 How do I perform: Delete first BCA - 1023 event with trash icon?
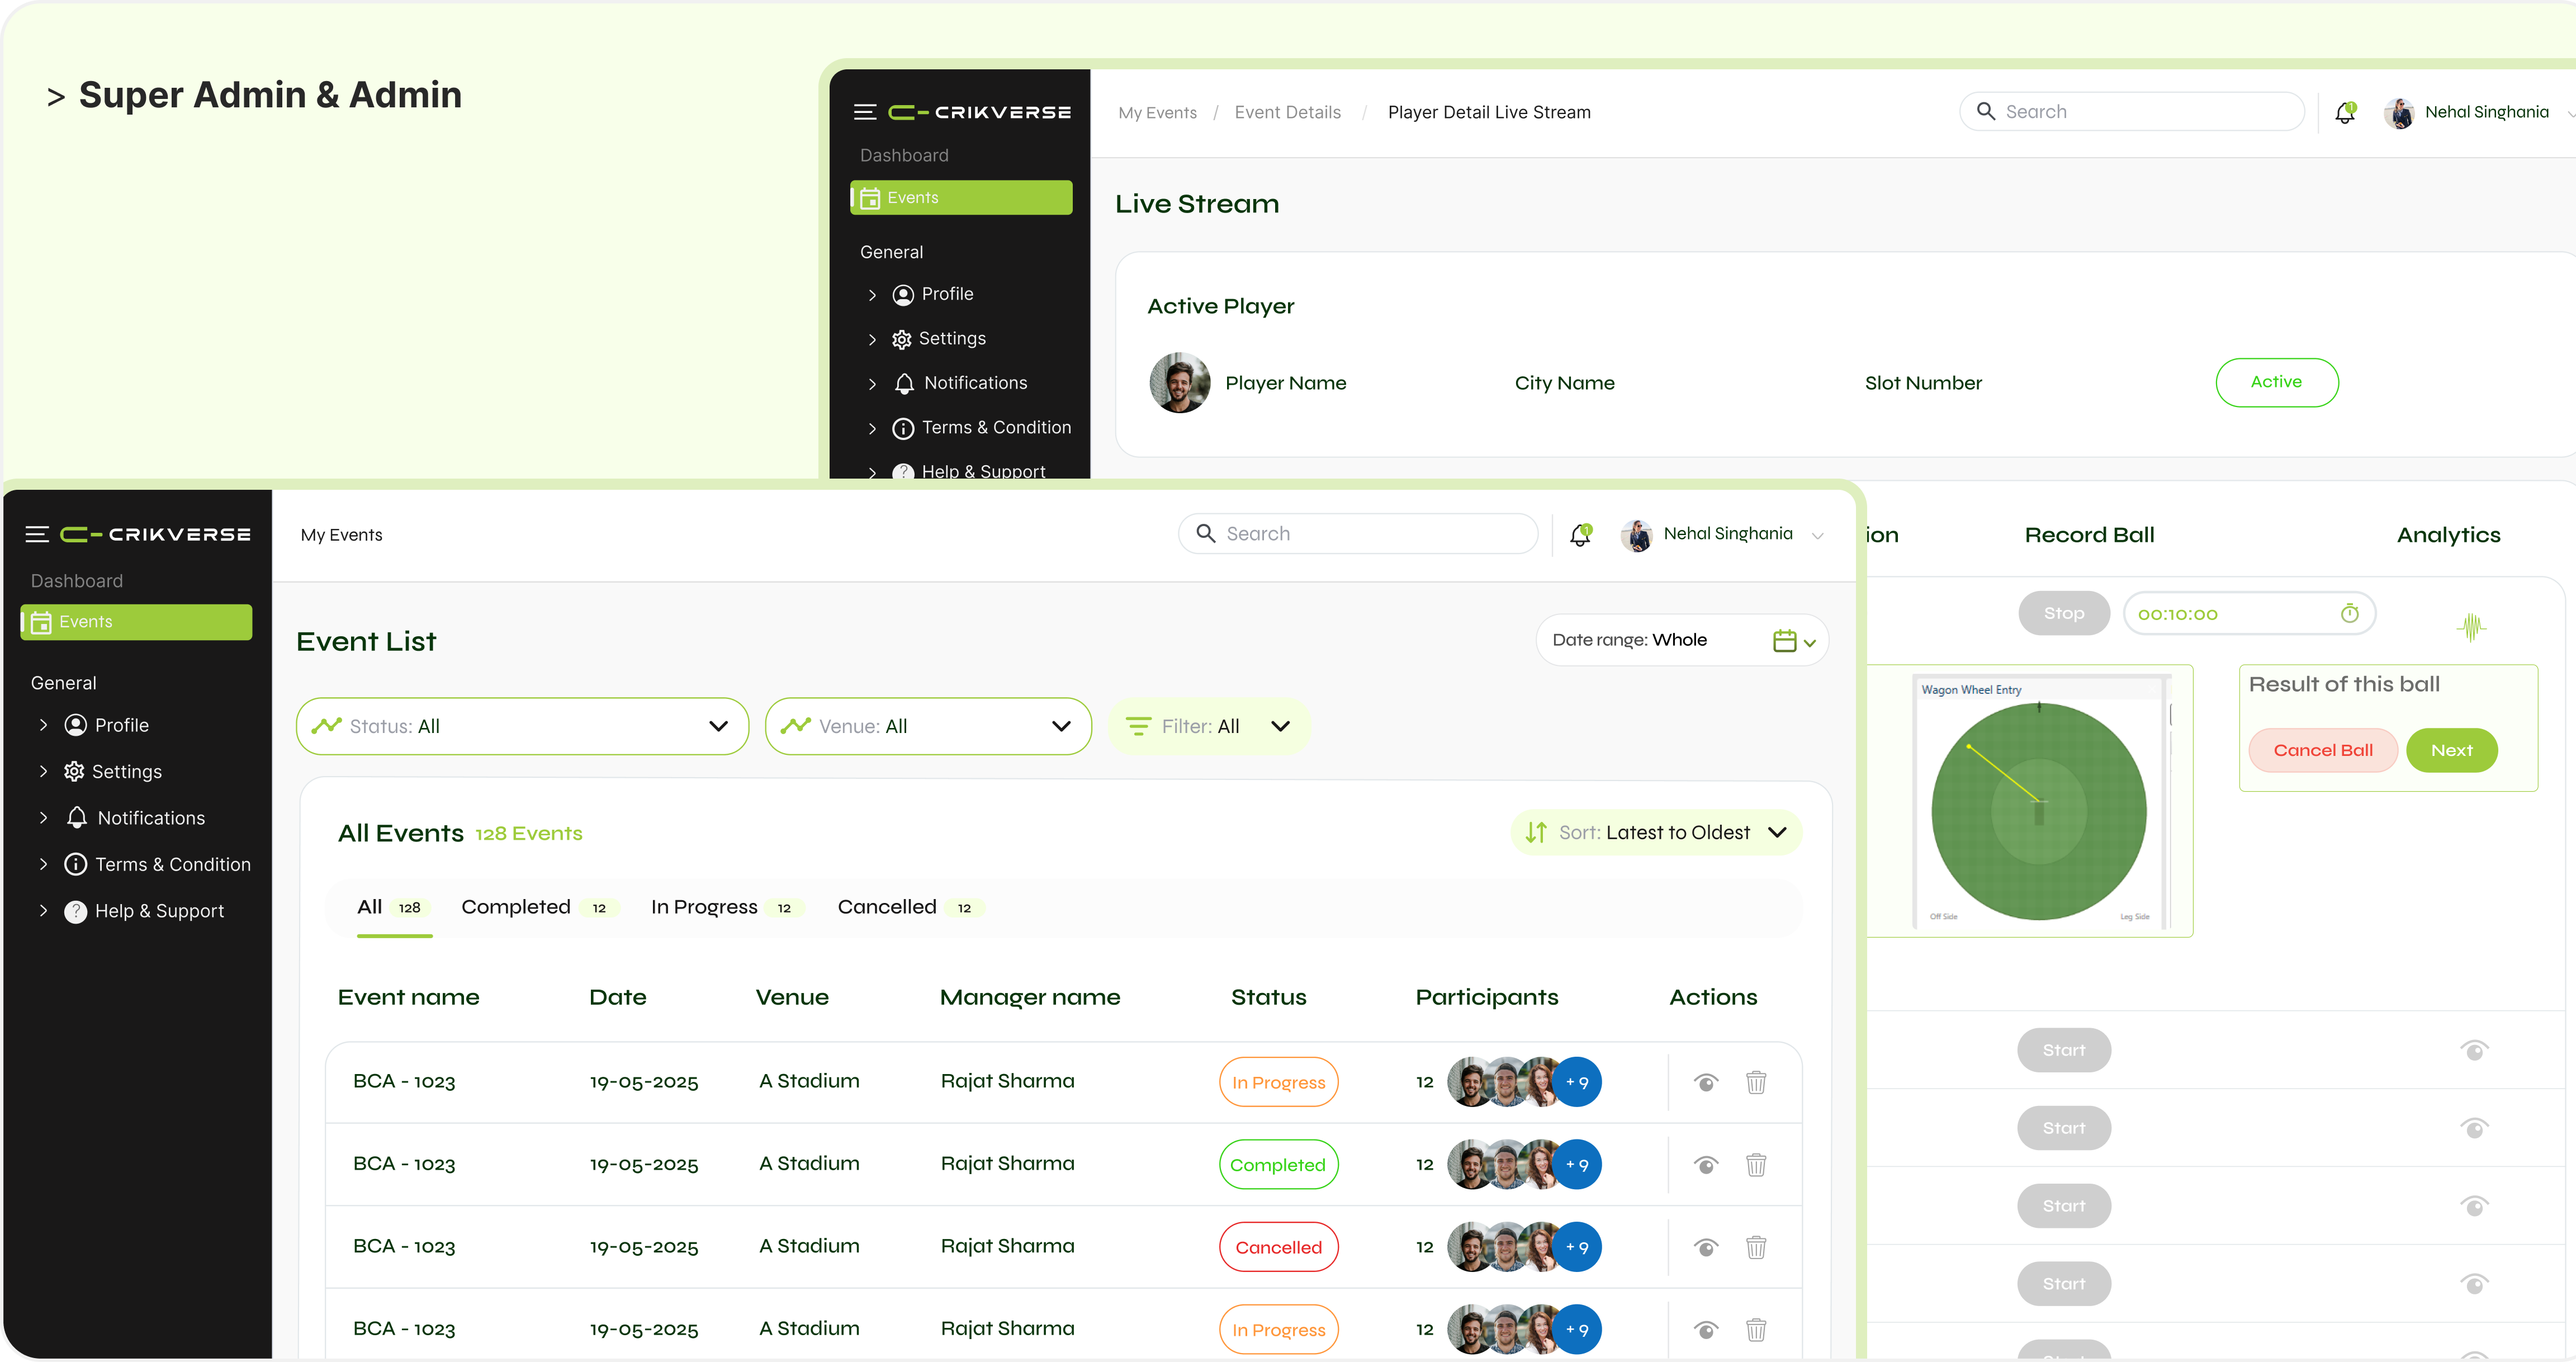[1756, 1082]
